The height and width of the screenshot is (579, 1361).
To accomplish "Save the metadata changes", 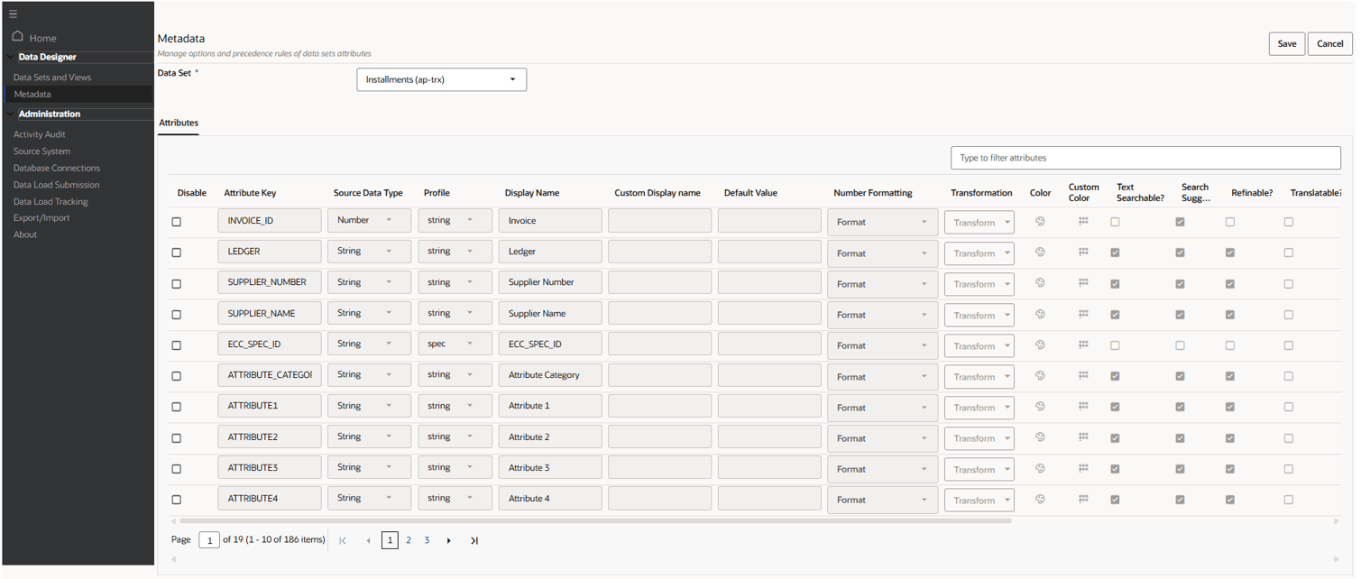I will [1286, 43].
